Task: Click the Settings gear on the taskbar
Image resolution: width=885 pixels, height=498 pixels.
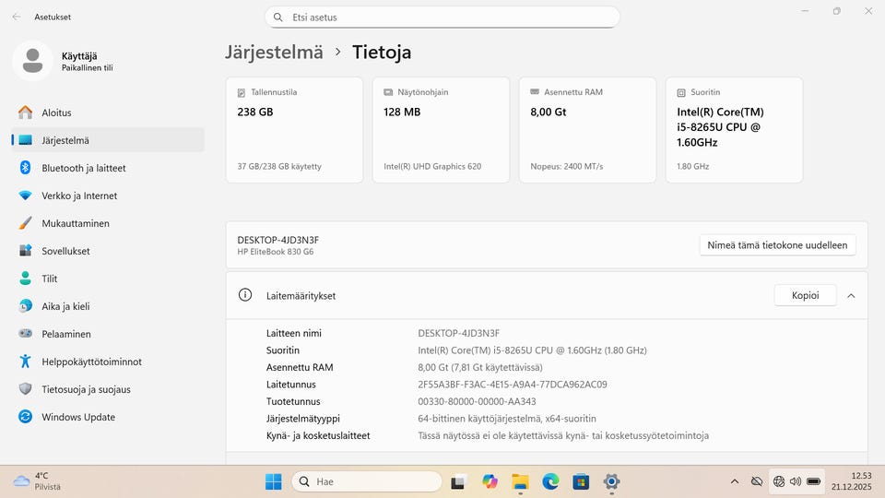Action: pyautogui.click(x=611, y=481)
